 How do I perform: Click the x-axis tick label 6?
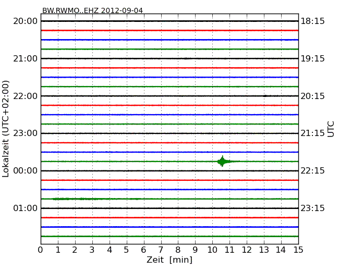144,250
